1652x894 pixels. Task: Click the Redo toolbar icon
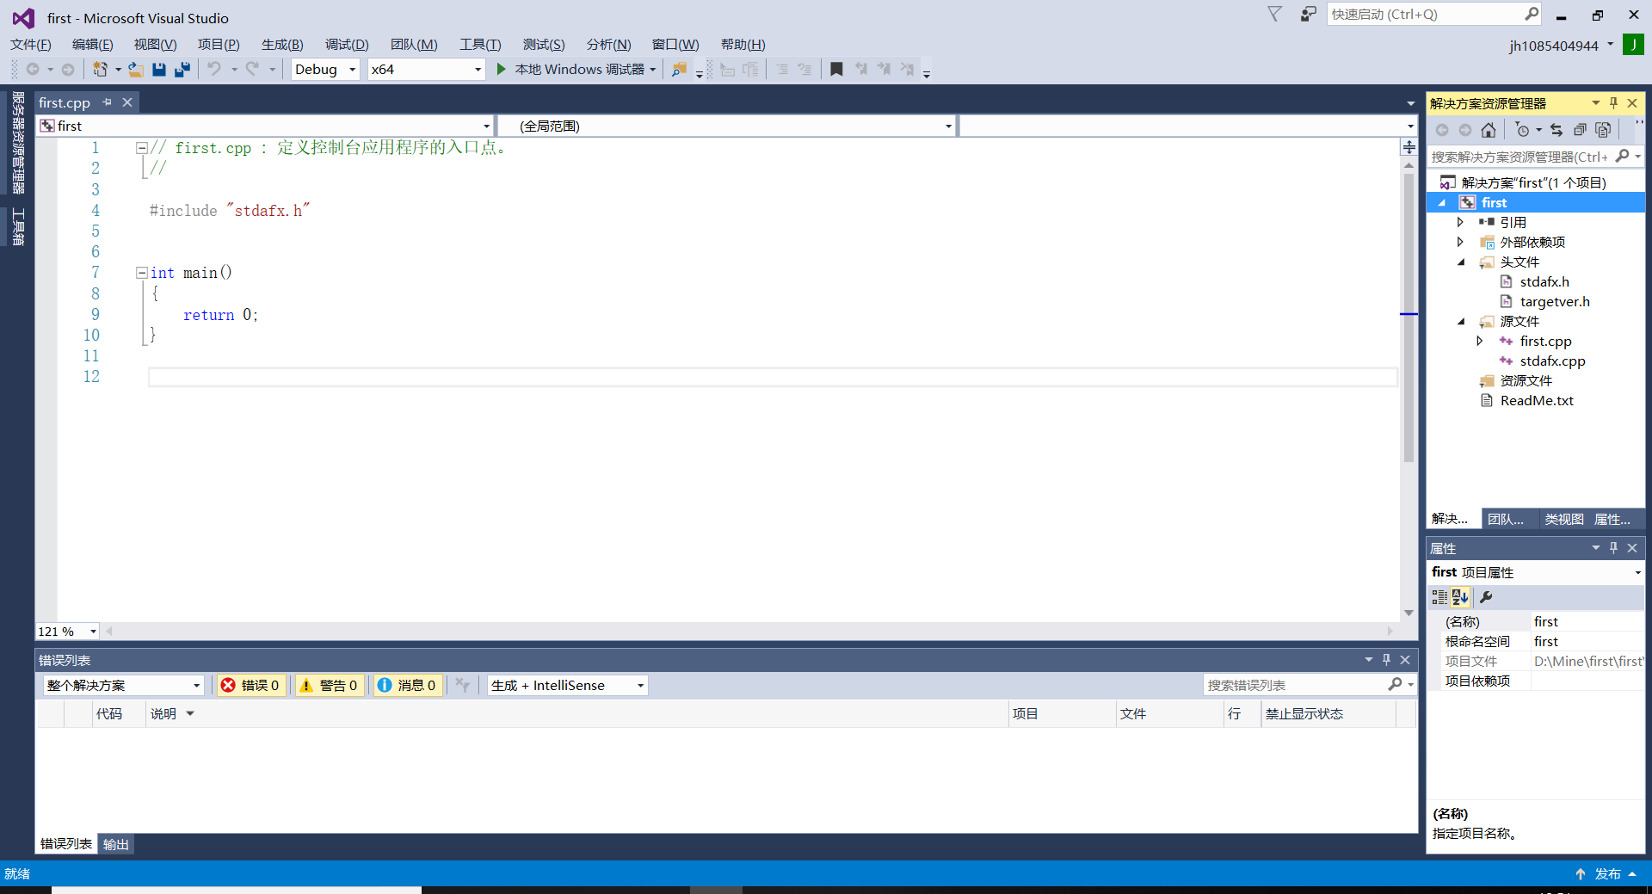point(252,69)
